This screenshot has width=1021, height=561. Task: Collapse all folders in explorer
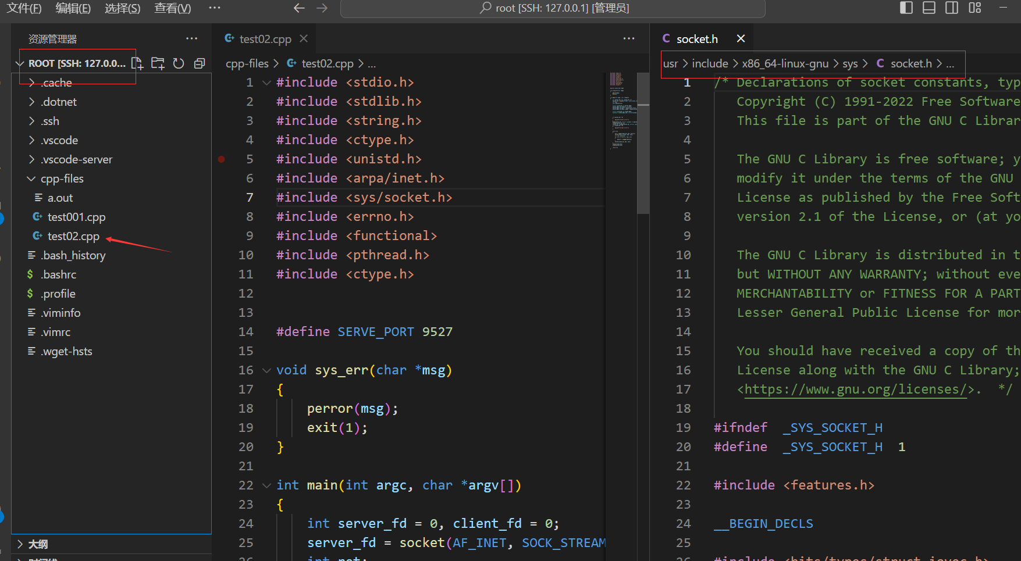(200, 63)
